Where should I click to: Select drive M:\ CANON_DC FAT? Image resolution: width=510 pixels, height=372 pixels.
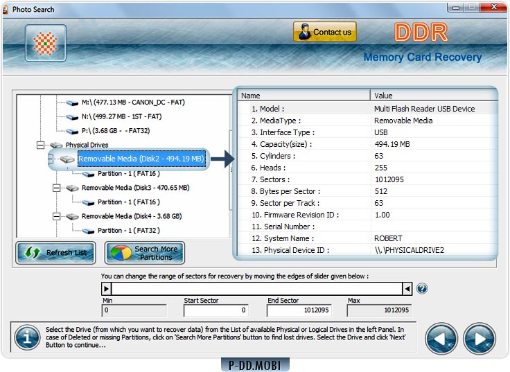click(x=133, y=103)
